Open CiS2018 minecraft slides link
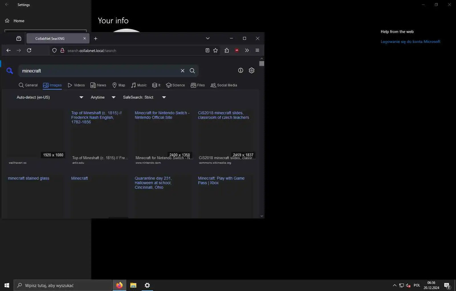Screen dimensions: 456x291 click(223, 115)
